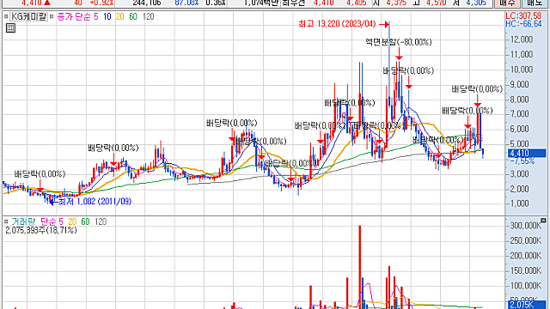Click the current price 4,410 axis tag
This screenshot has height=309, width=550.
(x=527, y=153)
